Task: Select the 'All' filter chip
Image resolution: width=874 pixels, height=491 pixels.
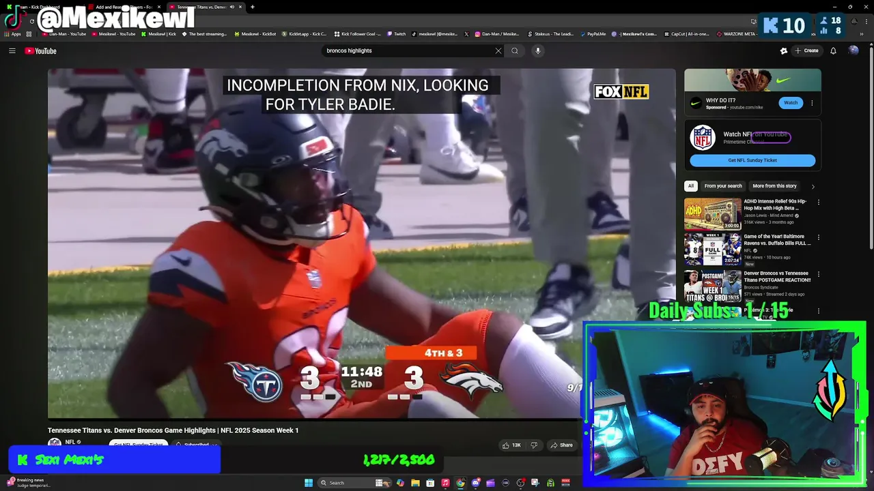Action: [x=691, y=185]
